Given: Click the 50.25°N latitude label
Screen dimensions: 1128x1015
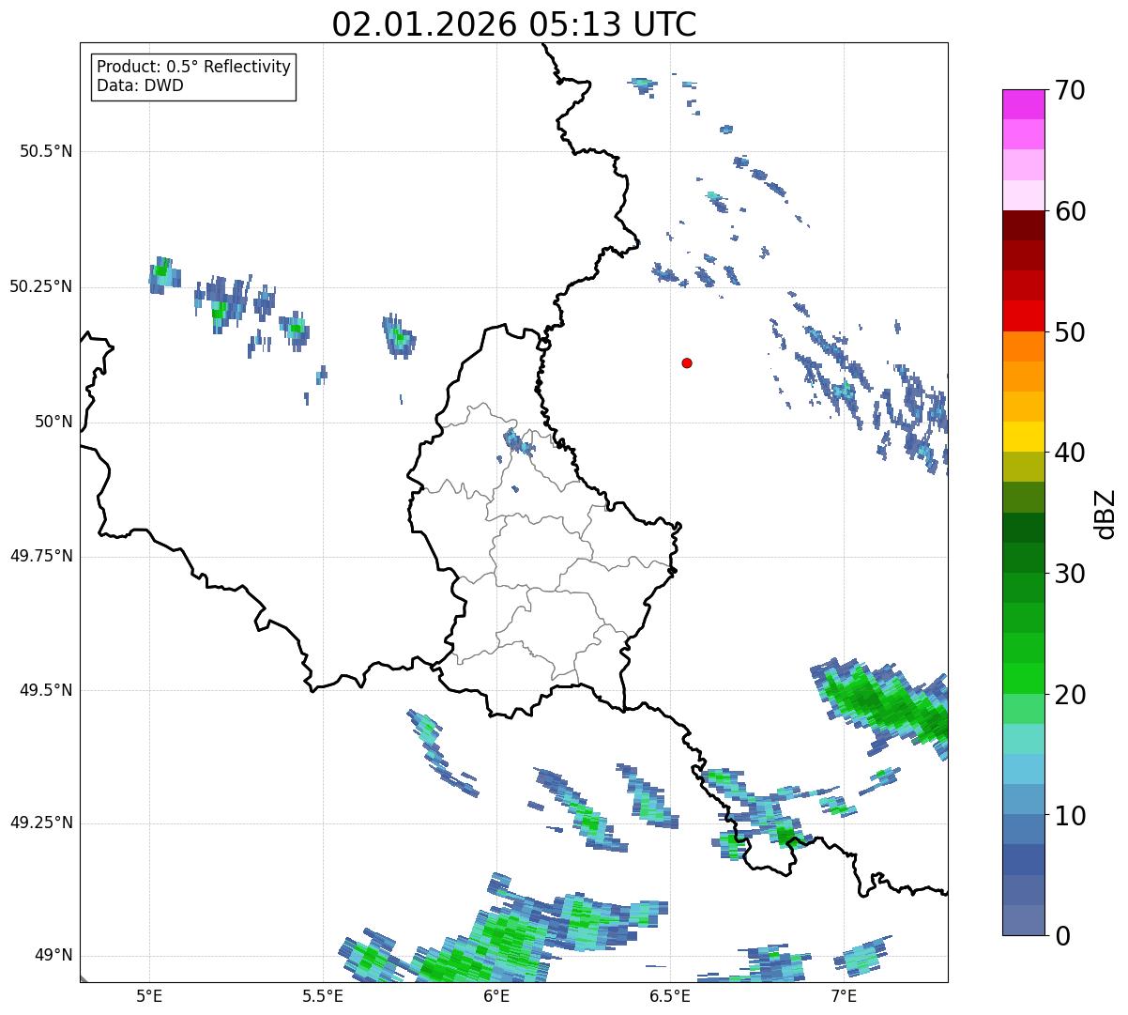Looking at the screenshot, I should 41,286.
